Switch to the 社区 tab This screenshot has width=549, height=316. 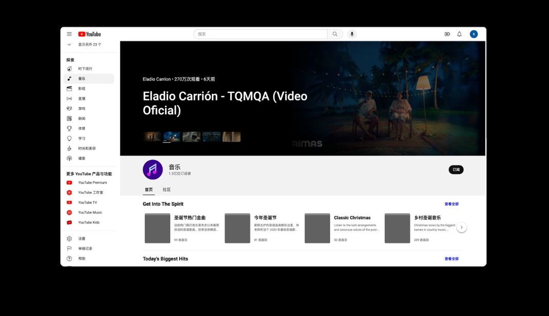coord(167,189)
